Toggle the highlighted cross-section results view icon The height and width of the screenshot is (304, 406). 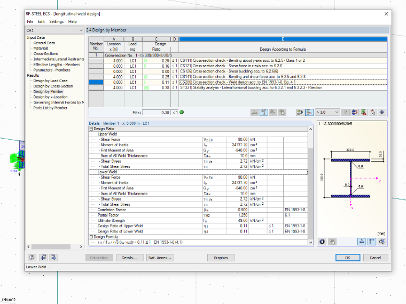(263, 112)
